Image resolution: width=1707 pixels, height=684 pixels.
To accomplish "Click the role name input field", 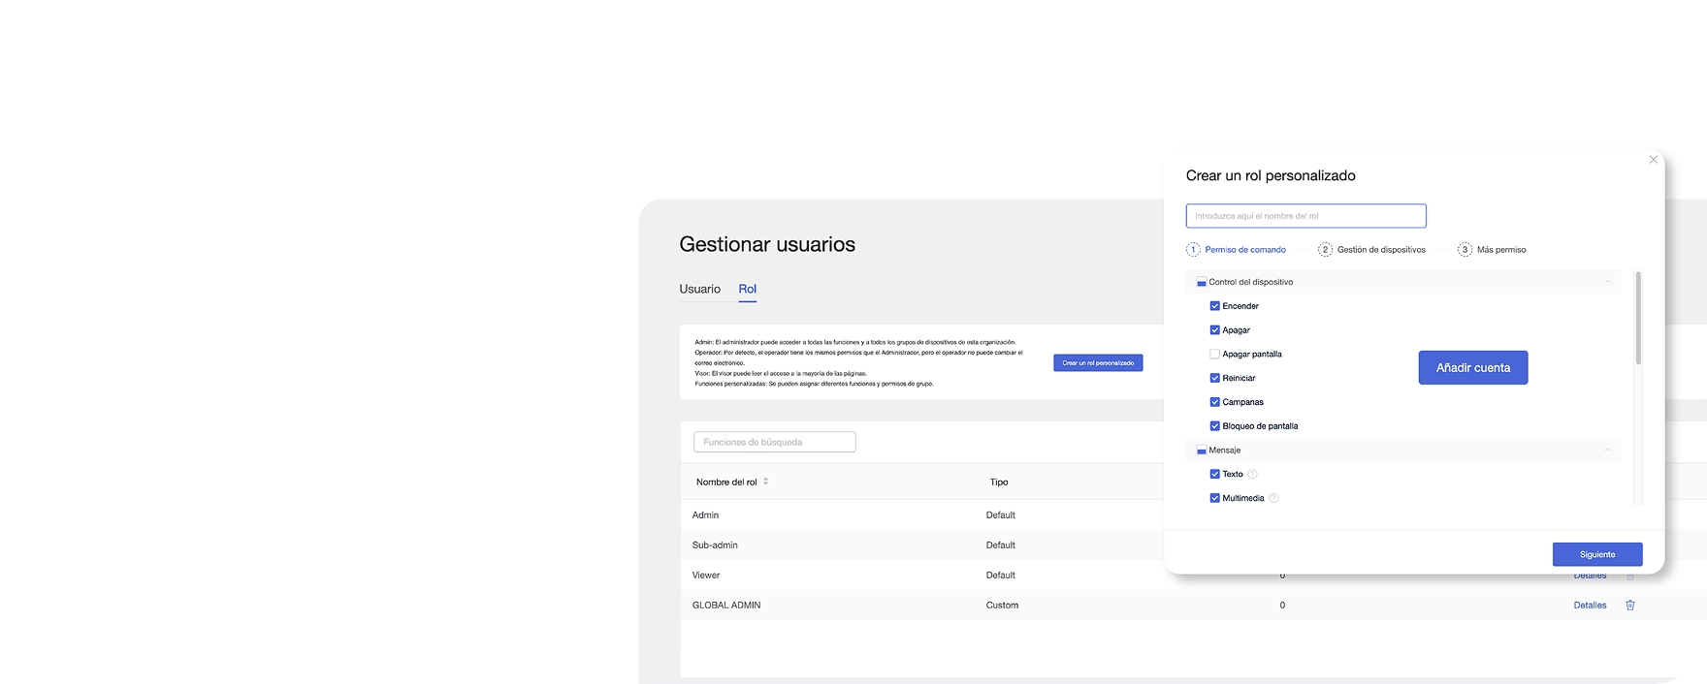I will pyautogui.click(x=1305, y=216).
